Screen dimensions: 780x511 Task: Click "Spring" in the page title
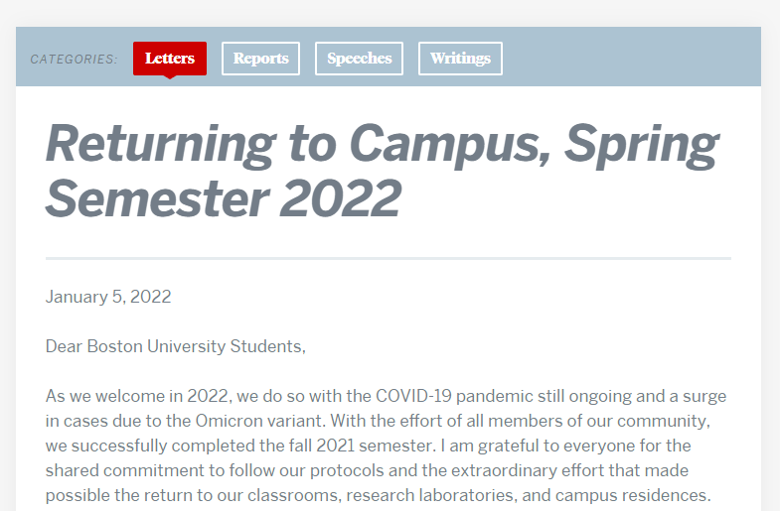(640, 144)
